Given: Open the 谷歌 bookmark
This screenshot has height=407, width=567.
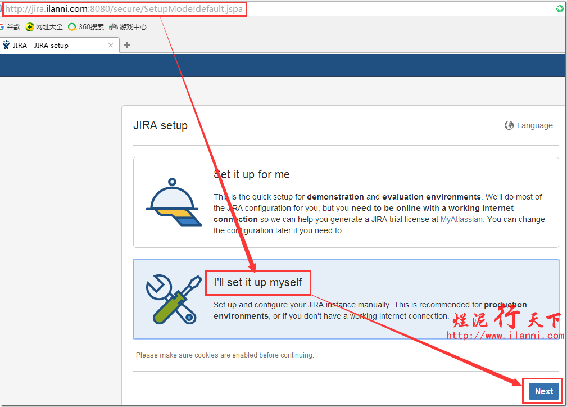Looking at the screenshot, I should click(x=10, y=27).
